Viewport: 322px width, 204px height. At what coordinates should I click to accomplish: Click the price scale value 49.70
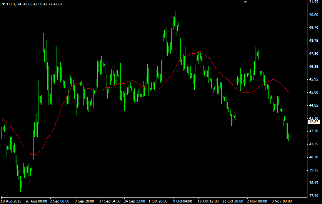click(x=314, y=28)
